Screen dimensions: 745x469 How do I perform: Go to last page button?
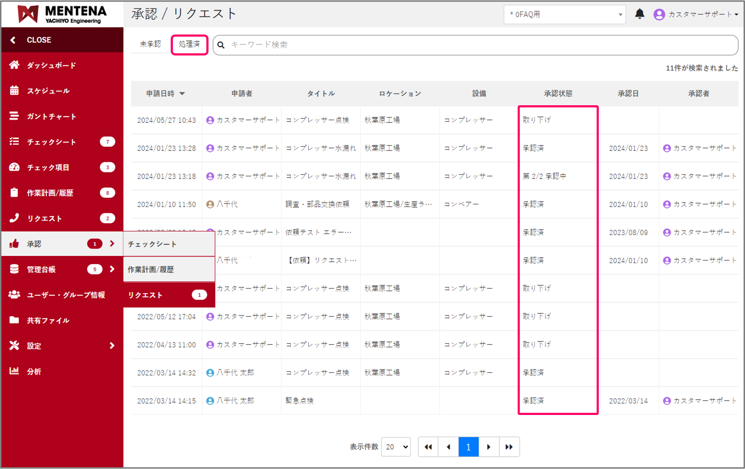[x=509, y=447]
